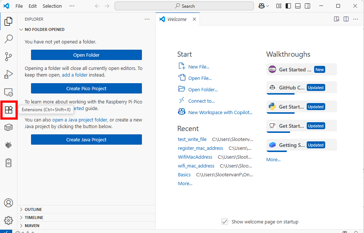Toggle the primary side bar
This screenshot has width=364, height=233.
pyautogui.click(x=288, y=6)
